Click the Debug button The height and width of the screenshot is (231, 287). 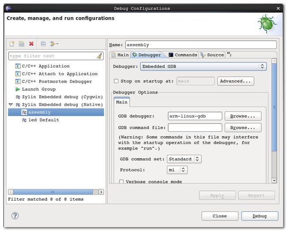260,216
